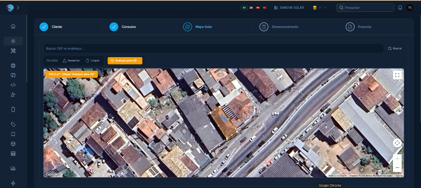The width and height of the screenshot is (421, 188).
Task: Click the building icon beside SANCHE SOLAR
Action: tap(276, 8)
